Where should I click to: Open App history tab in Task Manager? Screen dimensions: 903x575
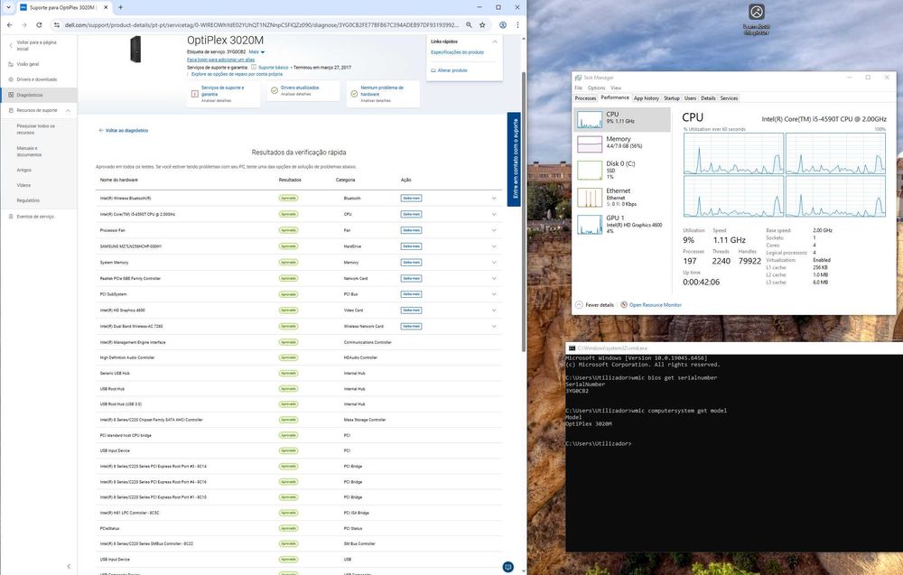(x=647, y=98)
